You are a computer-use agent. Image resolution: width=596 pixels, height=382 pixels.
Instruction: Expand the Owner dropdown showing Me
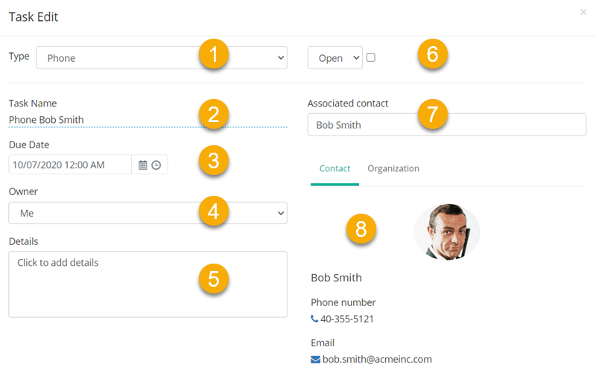[148, 213]
